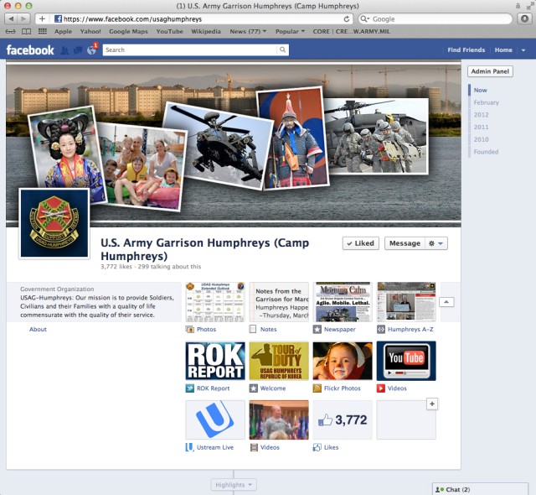Click the Admin Panel button
The height and width of the screenshot is (495, 536).
click(x=490, y=71)
